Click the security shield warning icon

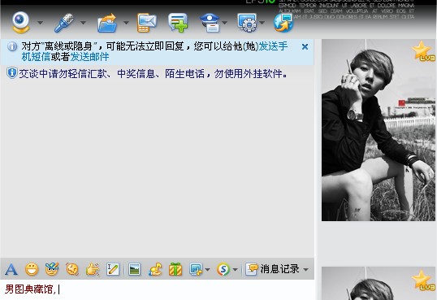(12, 73)
